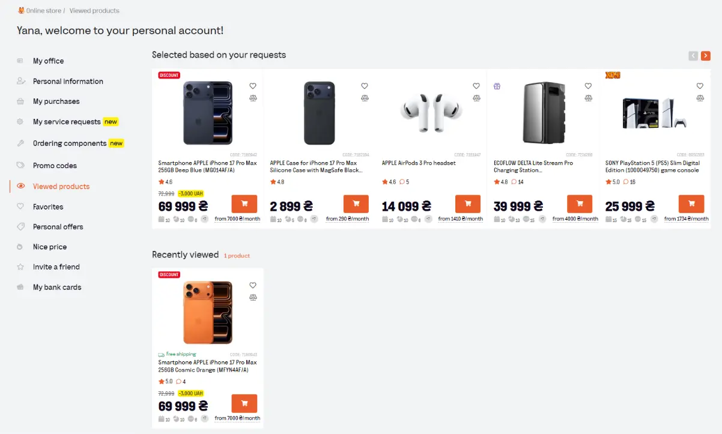Click the blue puzzle icon on the ECOFLOW card
The width and height of the screenshot is (722, 434).
point(497,86)
